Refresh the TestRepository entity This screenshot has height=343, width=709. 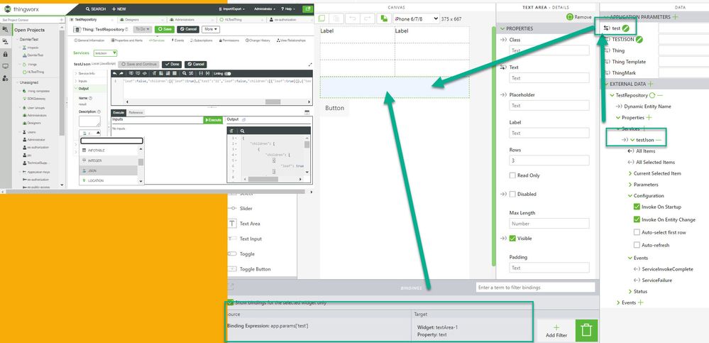(x=652, y=95)
